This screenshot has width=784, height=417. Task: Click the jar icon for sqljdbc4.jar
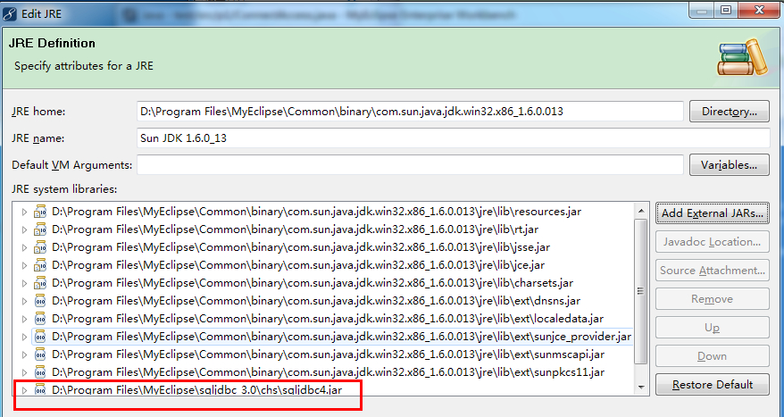click(40, 389)
